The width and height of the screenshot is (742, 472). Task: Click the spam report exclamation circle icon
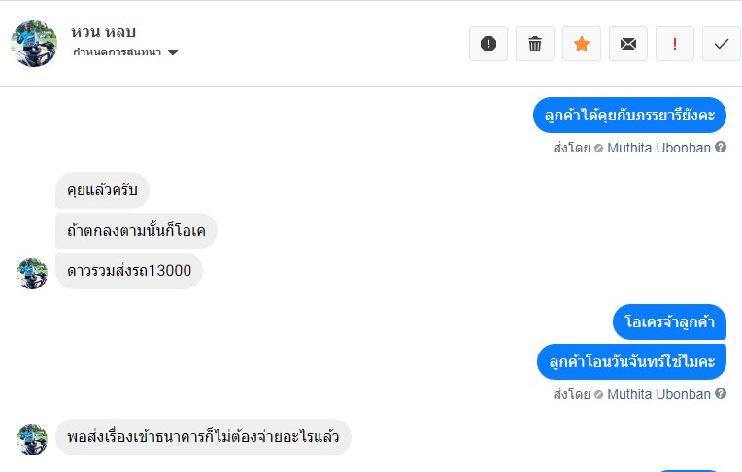[x=489, y=44]
